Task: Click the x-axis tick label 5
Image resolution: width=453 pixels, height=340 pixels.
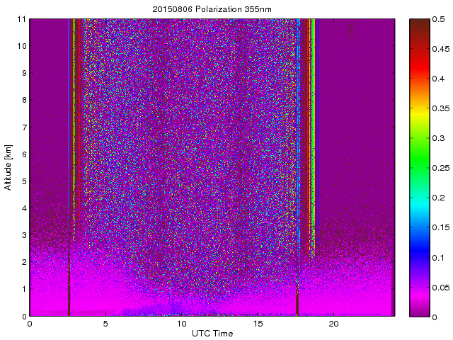Action: coord(105,324)
